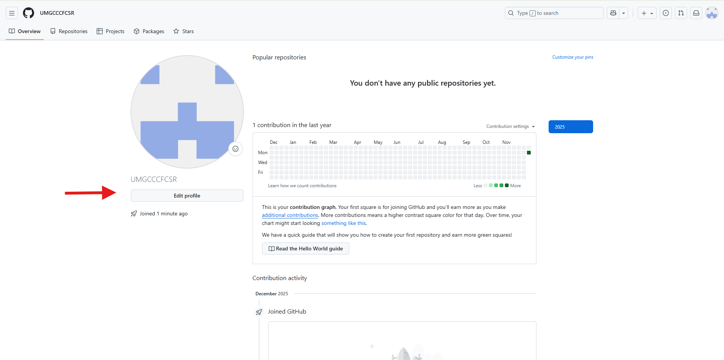Image resolution: width=724 pixels, height=360 pixels.
Task: Open Contribution settings dropdown
Action: 511,126
